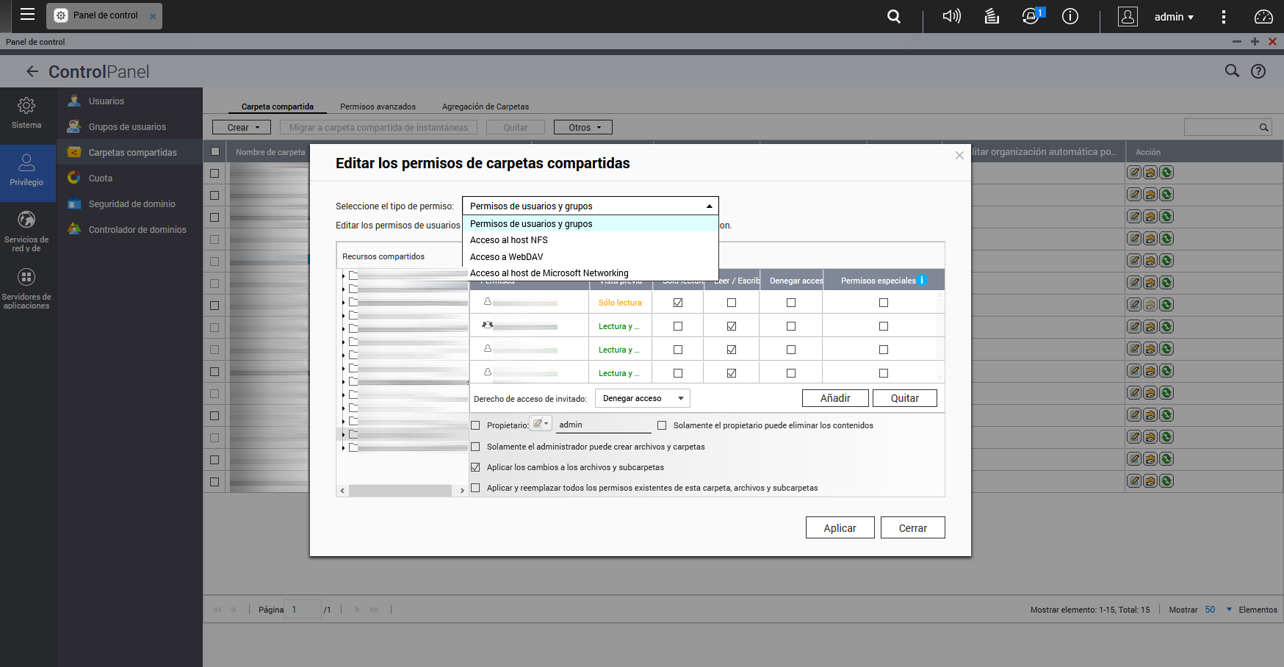The width and height of the screenshot is (1284, 667).
Task: Check 'Solamente el propietario puede eliminar los contenidos'
Action: point(662,425)
